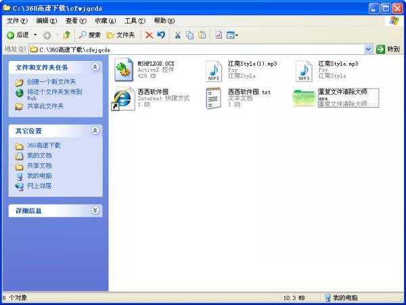This screenshot has height=305, width=406.
Task: Expand the 详细信息 panel
Action: point(95,210)
